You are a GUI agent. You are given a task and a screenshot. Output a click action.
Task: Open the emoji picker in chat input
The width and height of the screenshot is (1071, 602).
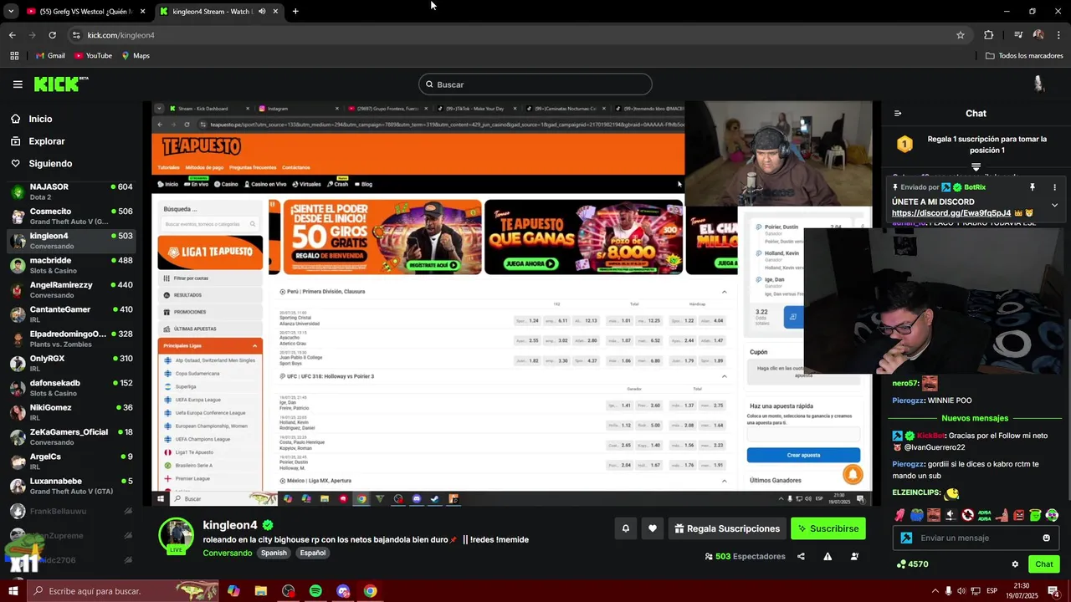click(1046, 538)
